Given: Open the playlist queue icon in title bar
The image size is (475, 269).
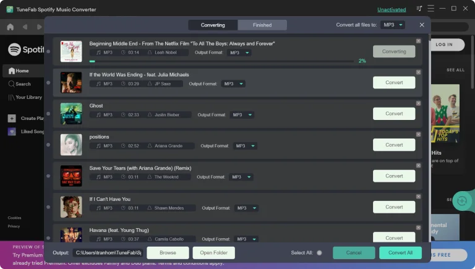Looking at the screenshot, I should click(420, 9).
